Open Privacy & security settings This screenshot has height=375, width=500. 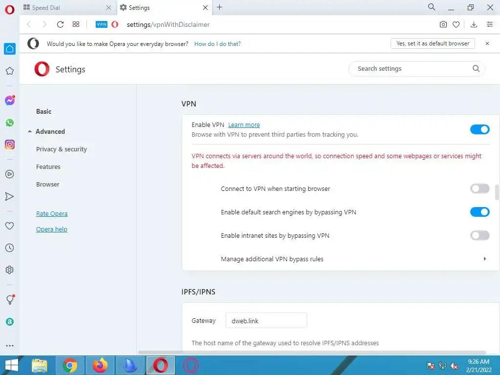point(61,149)
